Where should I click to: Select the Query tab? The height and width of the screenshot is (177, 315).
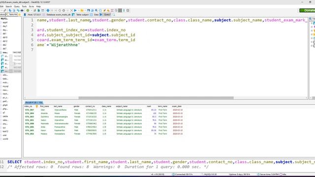point(105,15)
